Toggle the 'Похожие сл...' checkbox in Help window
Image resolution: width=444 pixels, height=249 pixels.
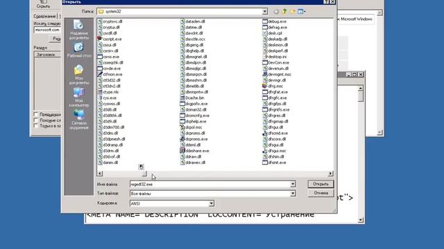35,120
